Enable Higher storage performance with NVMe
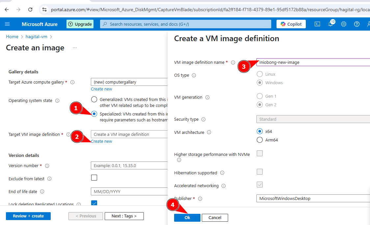Screen dimensions: 370x225 260,153
